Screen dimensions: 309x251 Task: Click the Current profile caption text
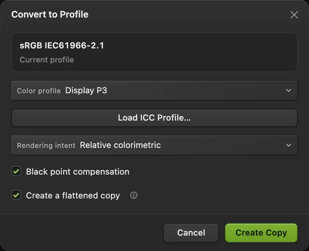point(47,60)
